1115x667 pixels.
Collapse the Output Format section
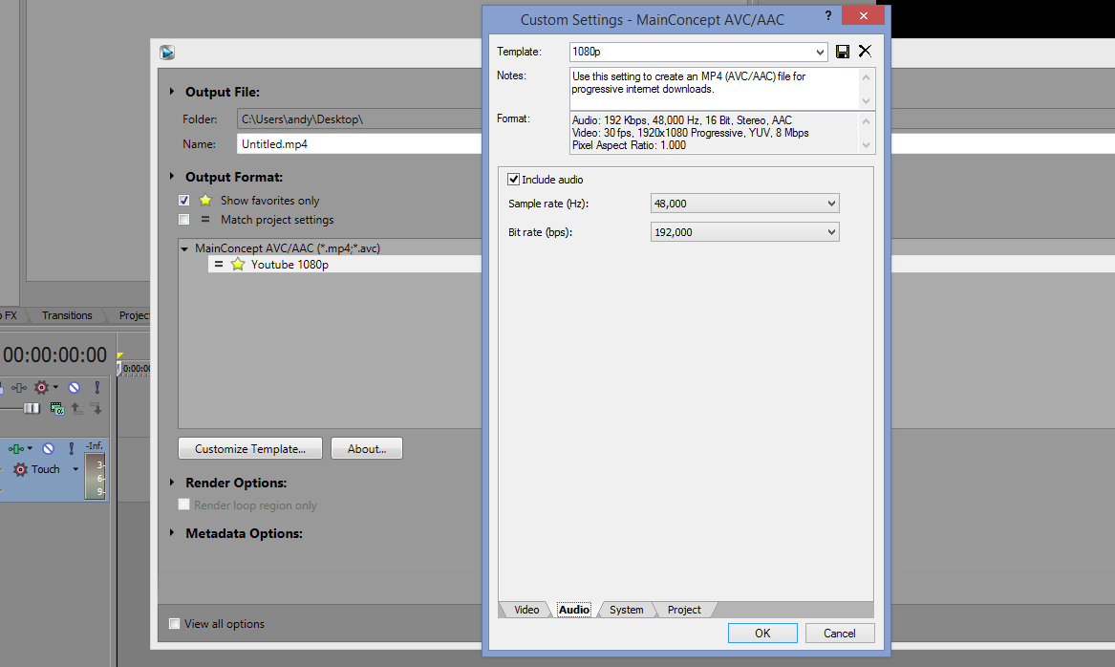[x=172, y=176]
